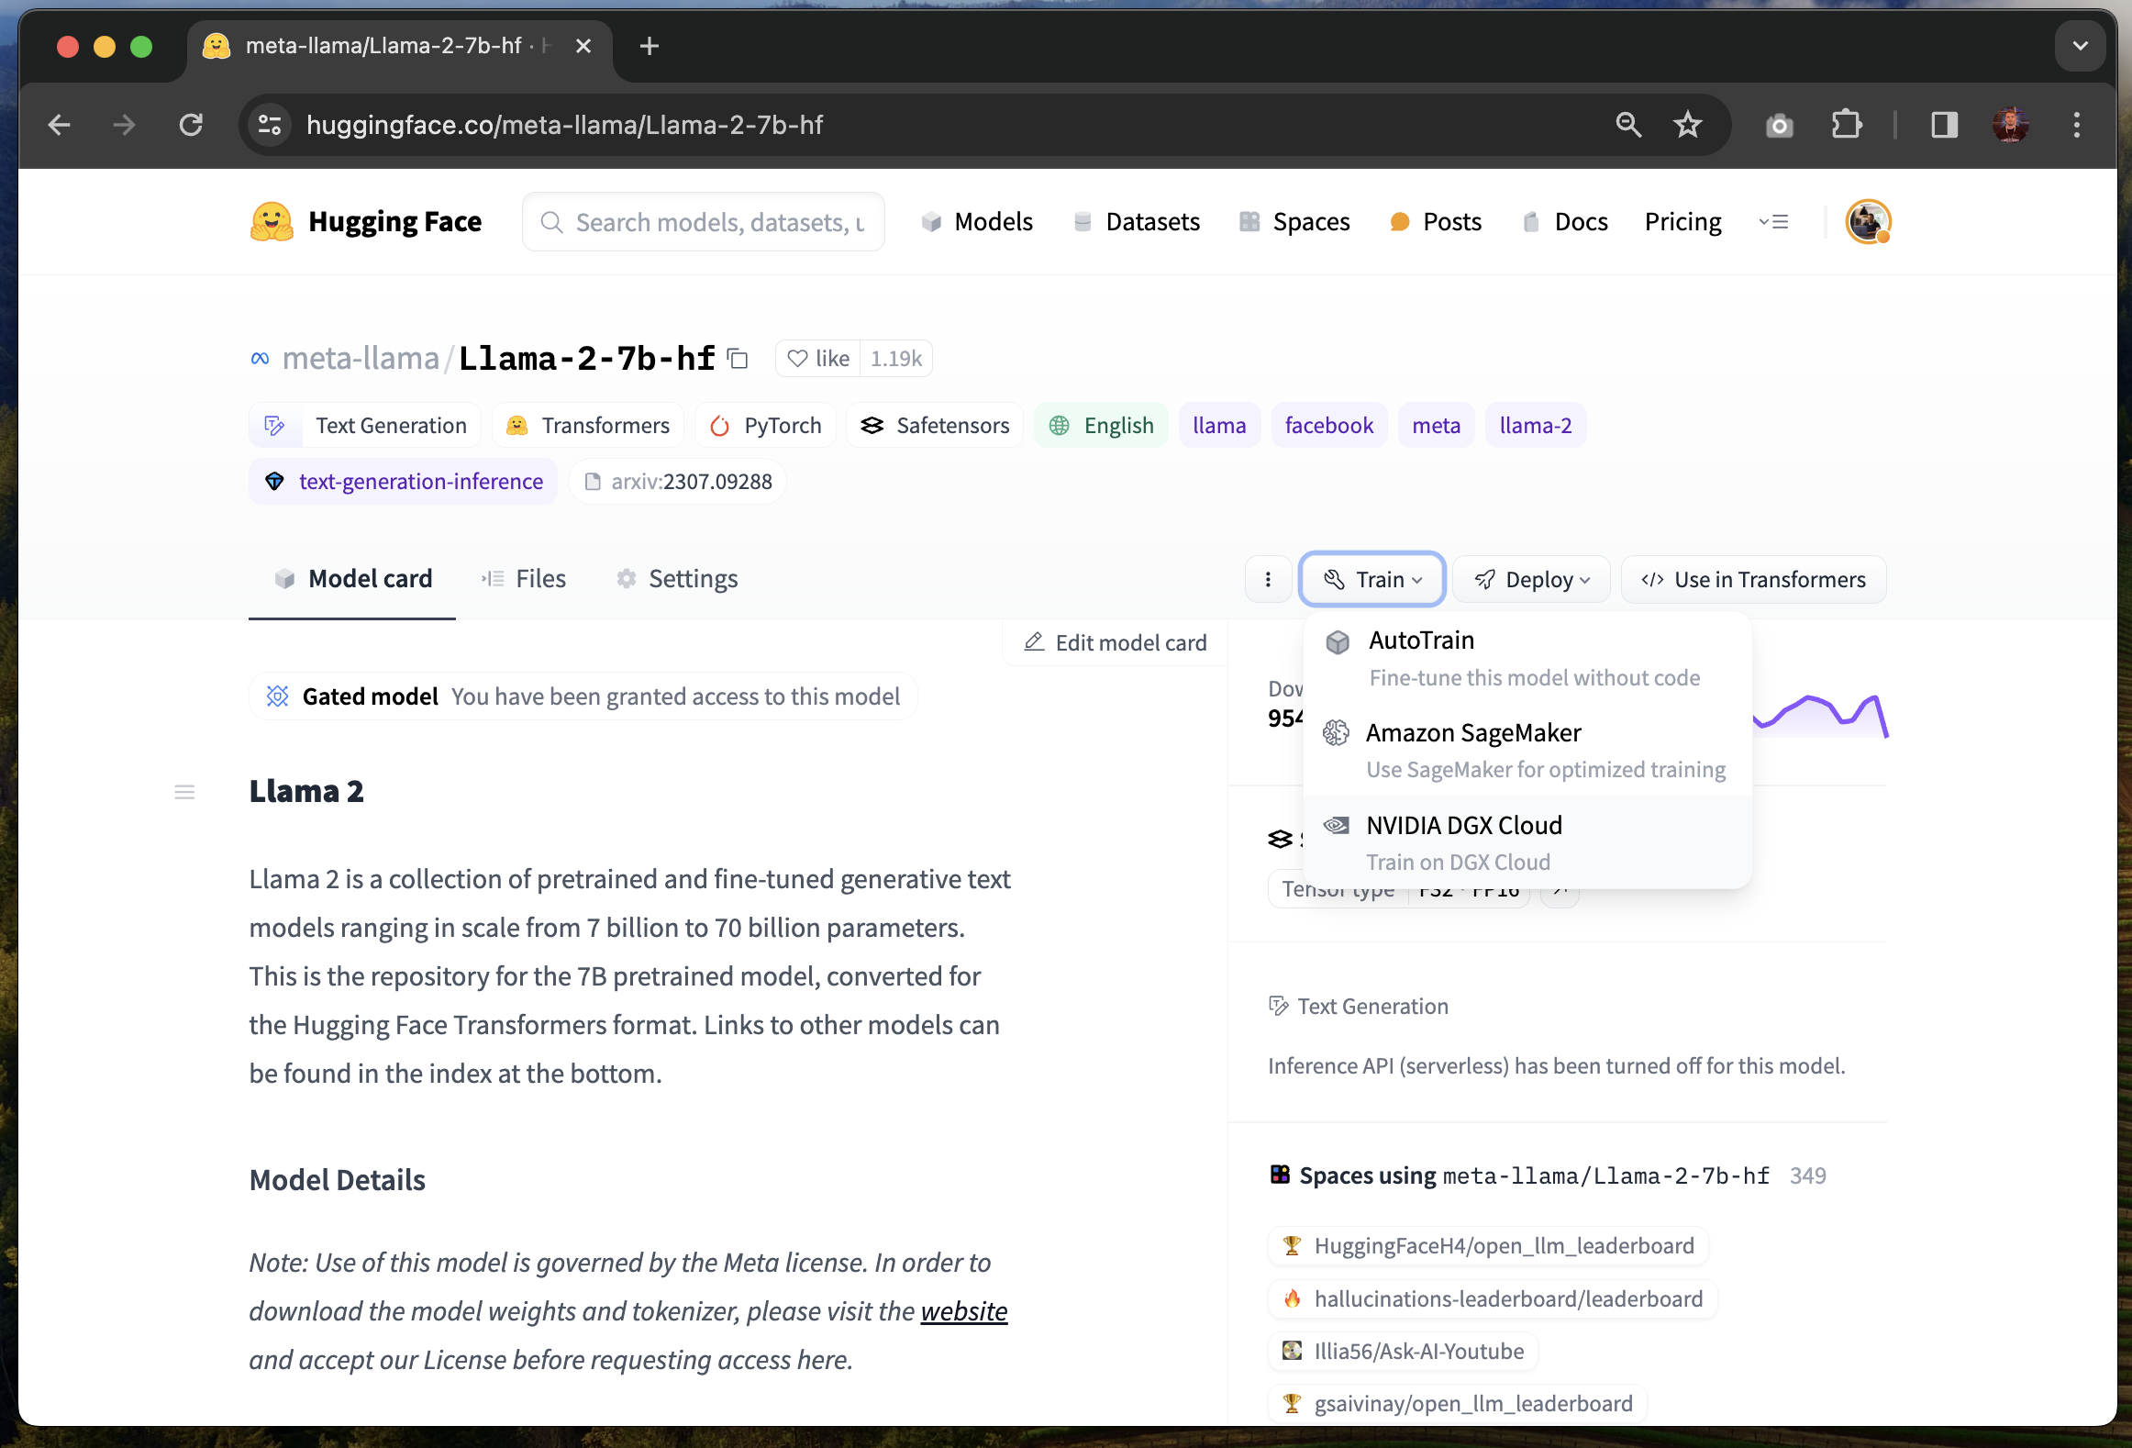Open the Chrome extensions puzzle icon

click(1846, 125)
